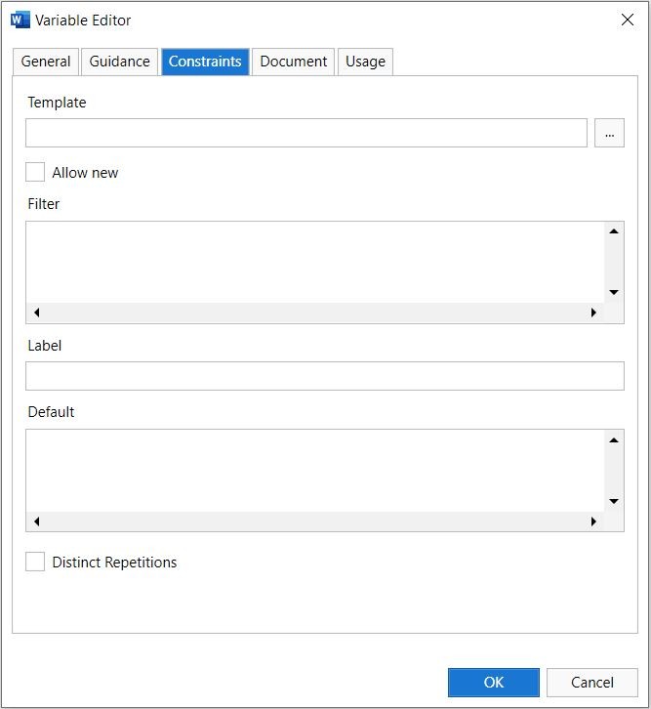Click Filter box scroll down arrow

[614, 292]
